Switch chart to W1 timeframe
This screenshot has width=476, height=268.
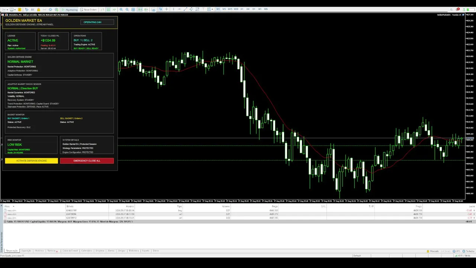pyautogui.click(x=260, y=9)
